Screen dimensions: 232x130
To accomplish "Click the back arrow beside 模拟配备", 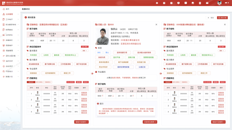I will click(x=26, y=18).
